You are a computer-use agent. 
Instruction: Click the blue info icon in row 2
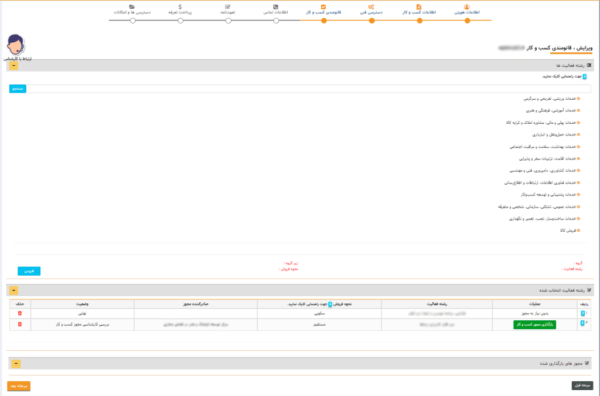[x=582, y=324]
